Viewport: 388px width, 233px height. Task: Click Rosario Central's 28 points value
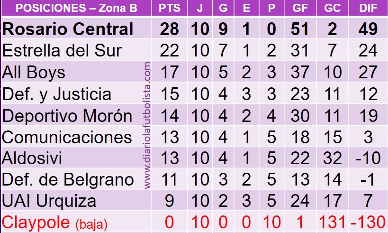click(x=170, y=29)
